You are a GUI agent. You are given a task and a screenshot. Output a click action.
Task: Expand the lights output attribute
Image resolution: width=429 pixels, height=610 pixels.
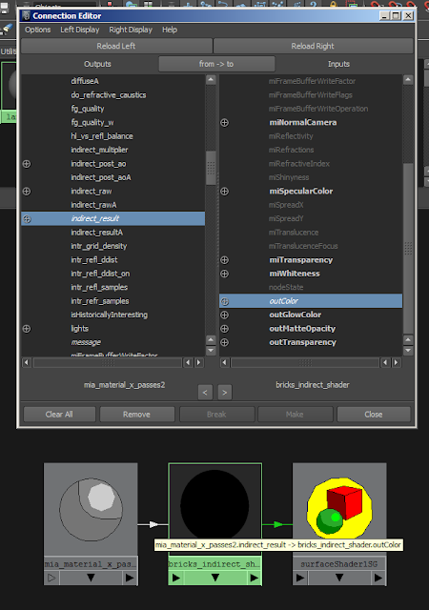(x=27, y=329)
